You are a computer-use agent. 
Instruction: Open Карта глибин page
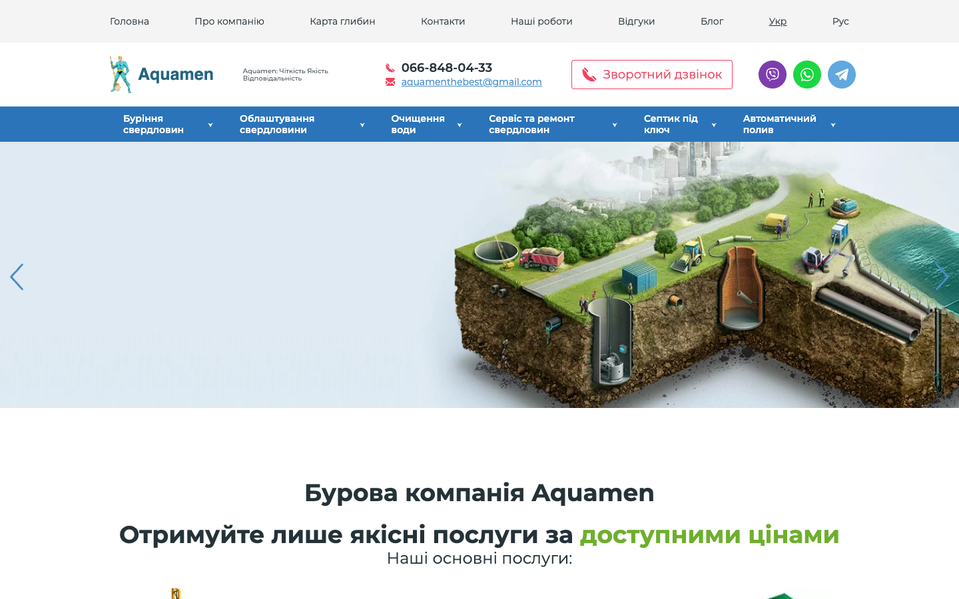point(342,21)
